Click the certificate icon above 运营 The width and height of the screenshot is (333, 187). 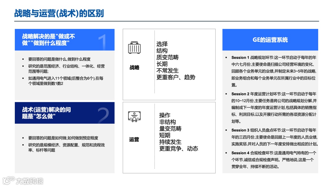coord(134,117)
